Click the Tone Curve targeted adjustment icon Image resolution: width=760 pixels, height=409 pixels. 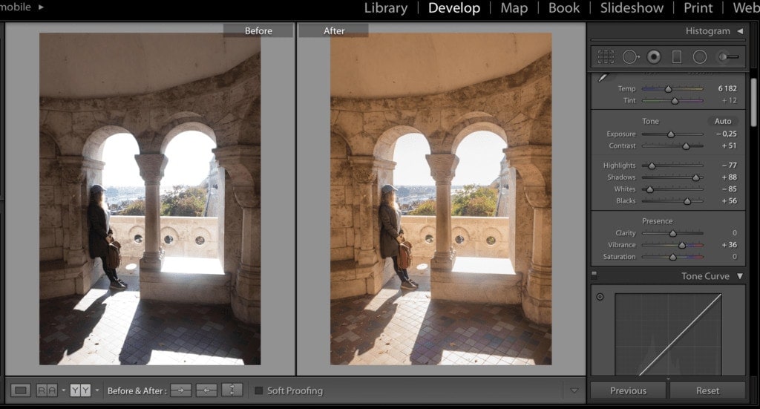(x=600, y=297)
